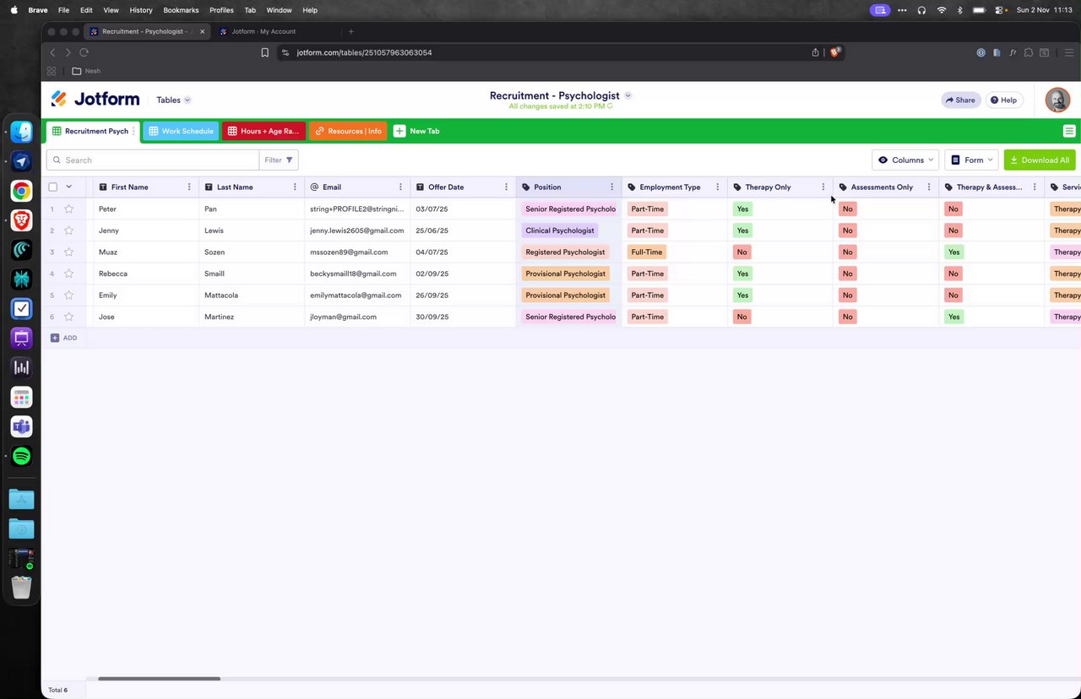Open the Filter dropdown
1081x699 pixels.
pos(279,160)
